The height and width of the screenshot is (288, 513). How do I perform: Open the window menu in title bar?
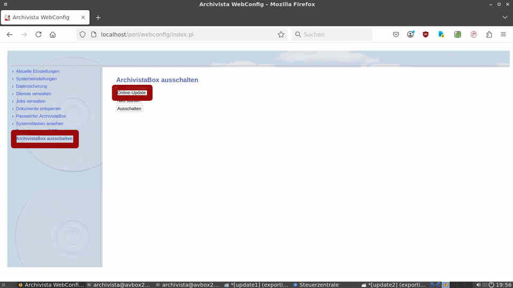coord(5,4)
